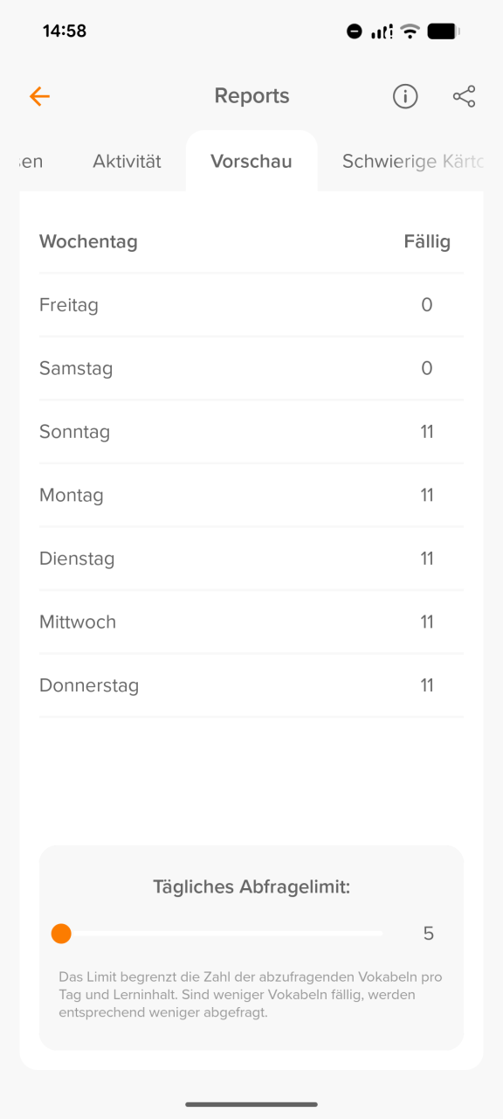Open the info icon beside Reports
The height and width of the screenshot is (1119, 503).
(404, 96)
